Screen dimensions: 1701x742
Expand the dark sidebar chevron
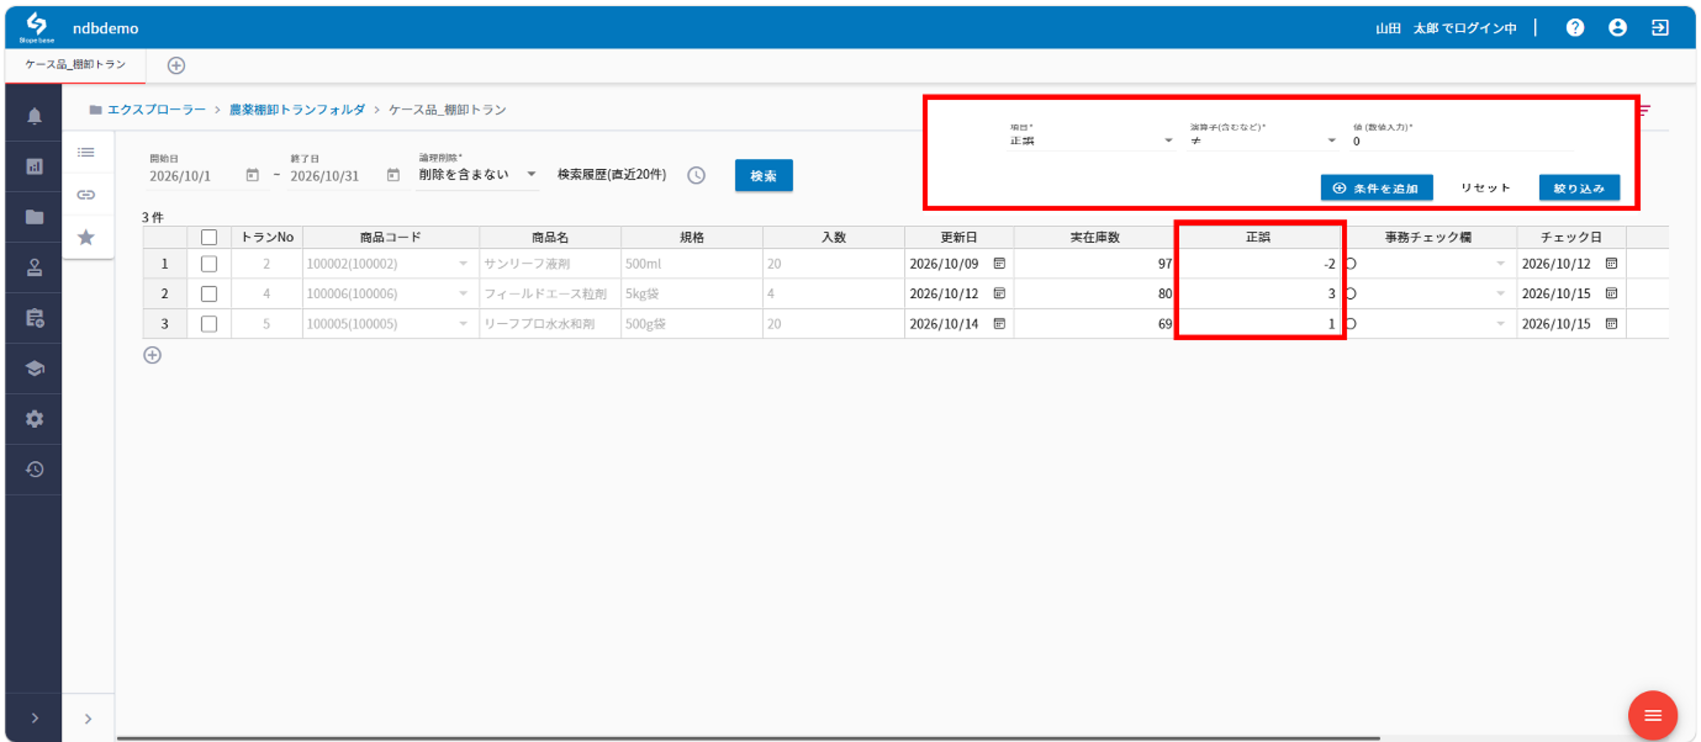tap(34, 718)
